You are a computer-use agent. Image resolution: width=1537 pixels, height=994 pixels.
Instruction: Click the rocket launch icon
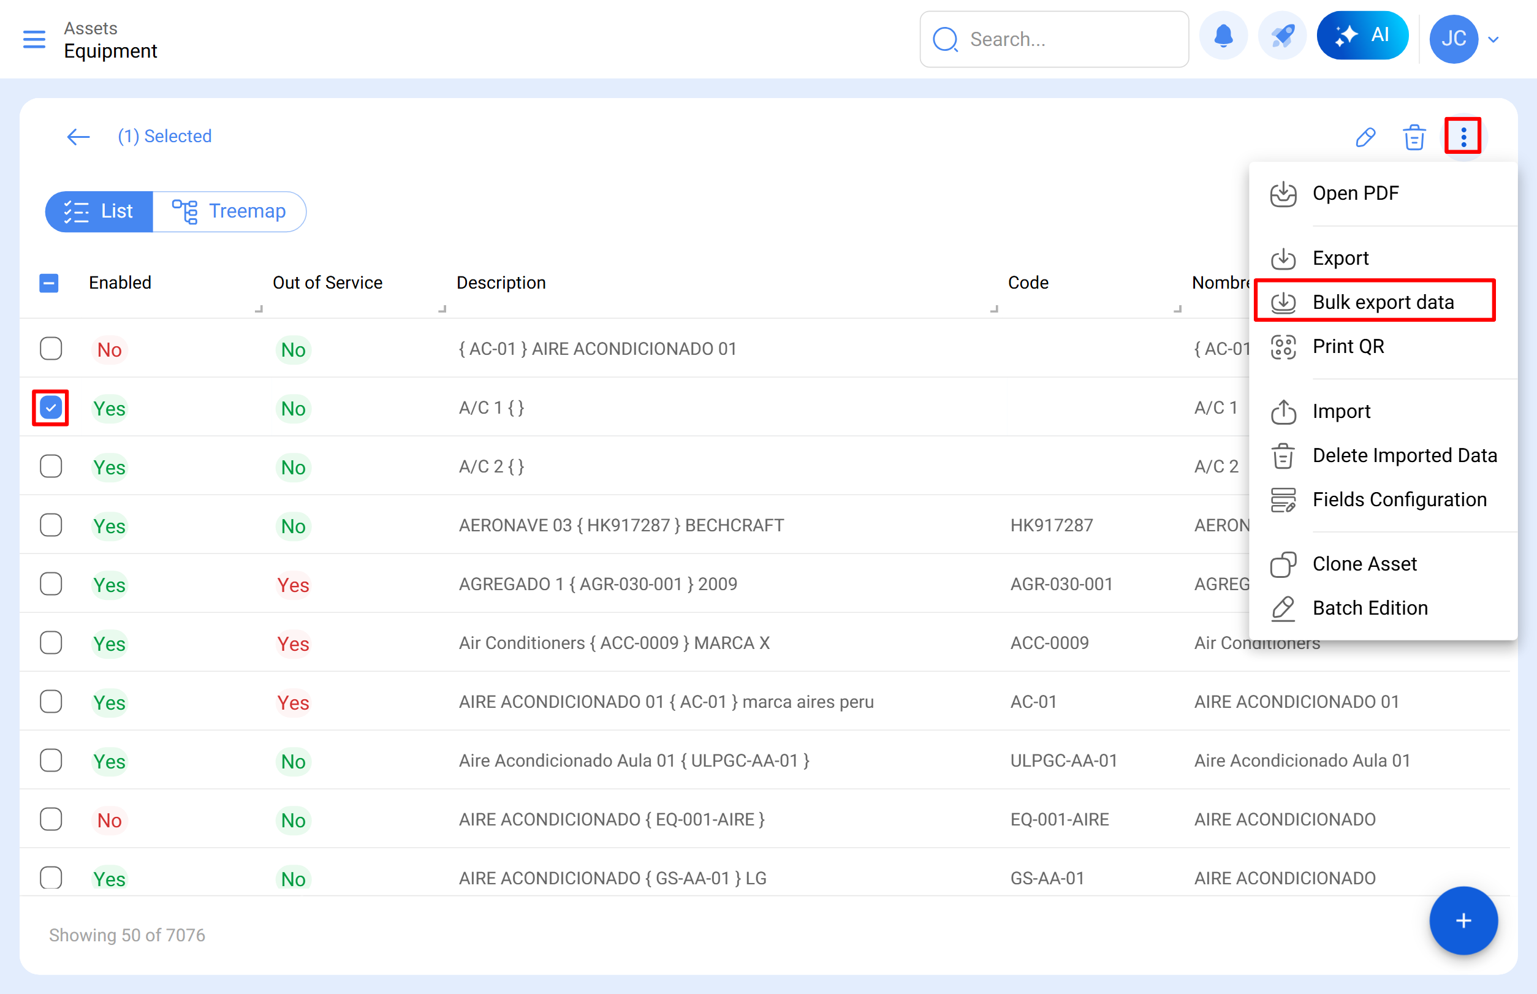pos(1281,36)
